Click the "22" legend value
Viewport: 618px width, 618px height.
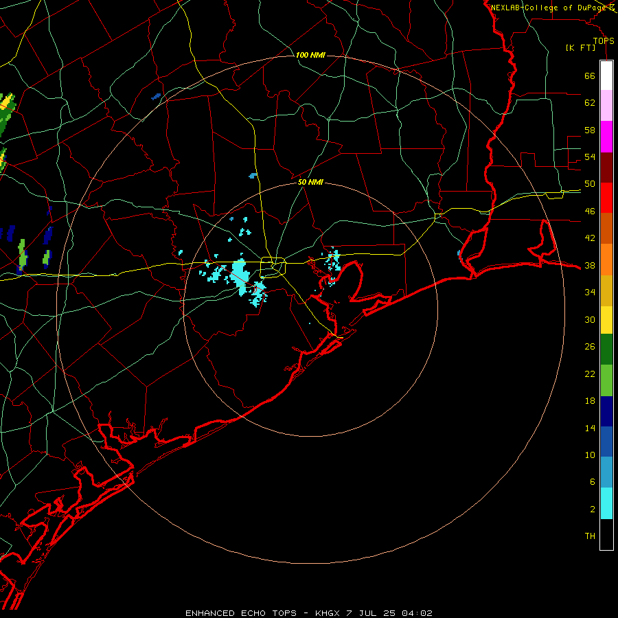click(x=590, y=374)
